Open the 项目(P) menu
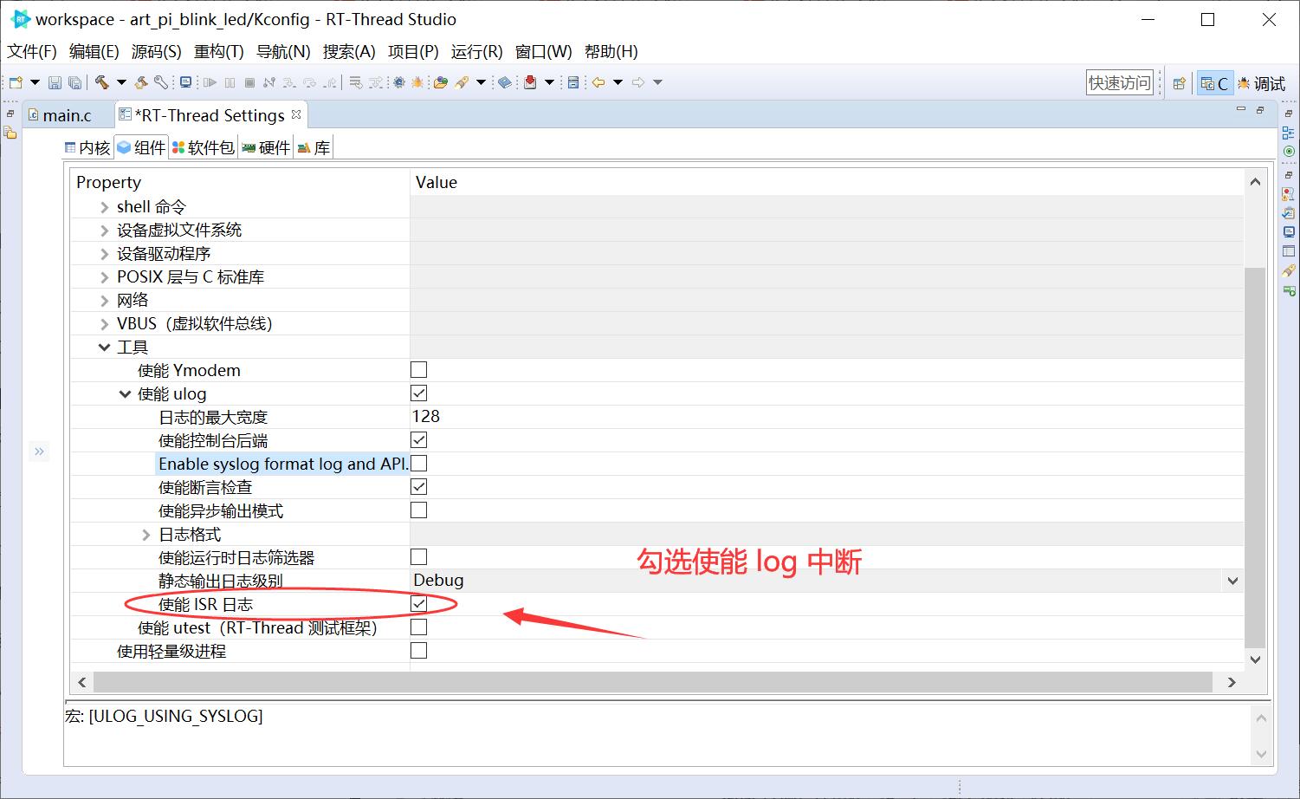Viewport: 1300px width, 799px height. click(x=413, y=51)
